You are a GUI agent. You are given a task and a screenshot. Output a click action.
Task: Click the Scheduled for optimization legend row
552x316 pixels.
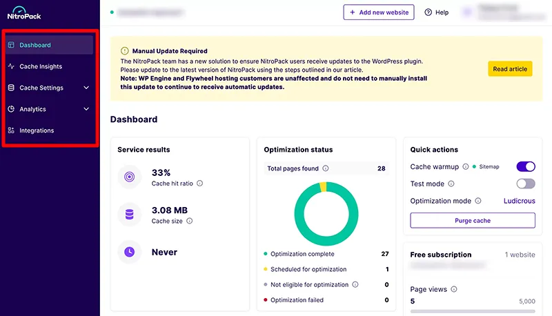[x=326, y=269]
